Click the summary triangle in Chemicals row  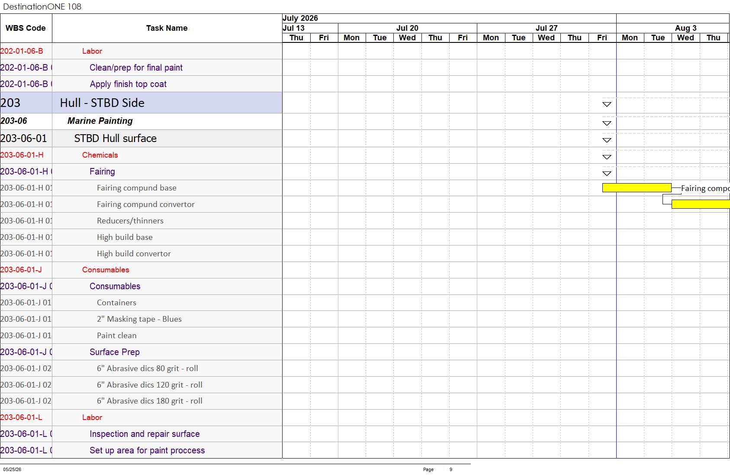[607, 157]
